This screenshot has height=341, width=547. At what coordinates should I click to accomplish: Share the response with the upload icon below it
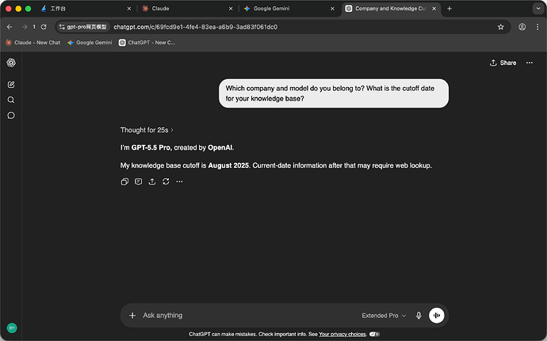click(x=152, y=181)
